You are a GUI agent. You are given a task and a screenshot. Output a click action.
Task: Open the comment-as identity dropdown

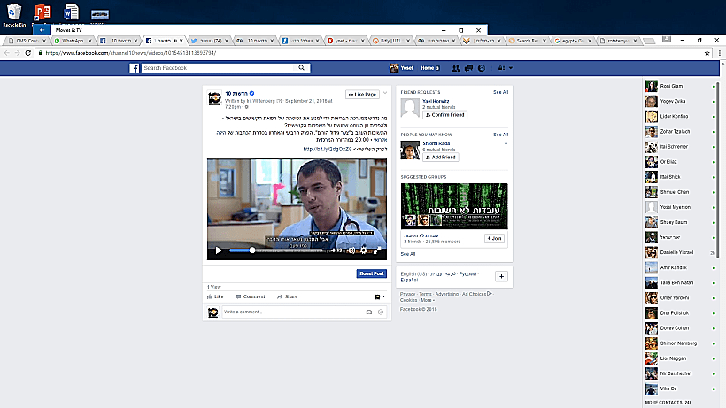pyautogui.click(x=379, y=296)
